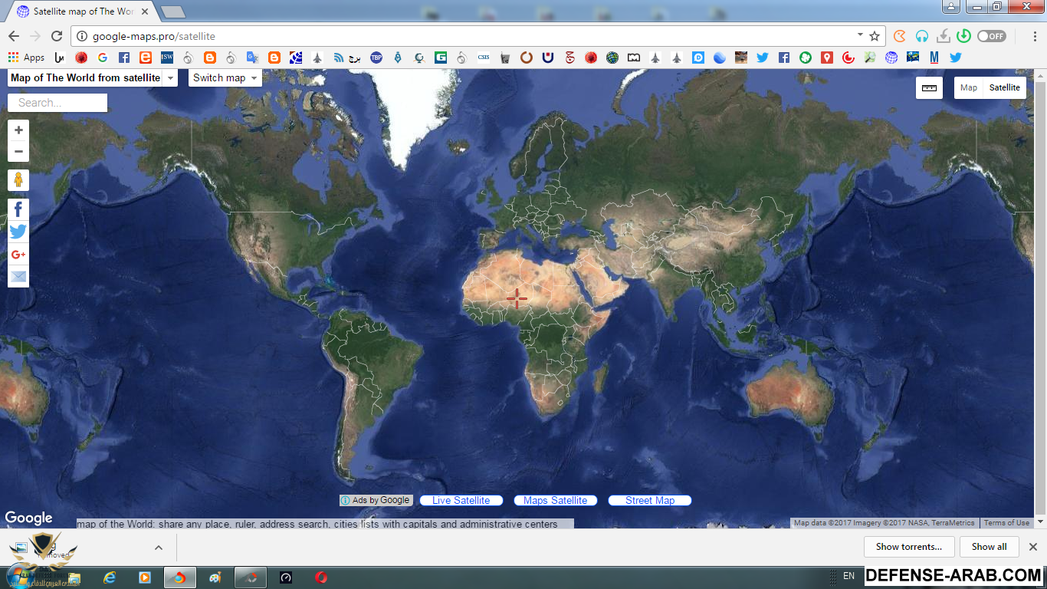The height and width of the screenshot is (589, 1047).
Task: Go back with the browser back arrow
Action: point(14,36)
